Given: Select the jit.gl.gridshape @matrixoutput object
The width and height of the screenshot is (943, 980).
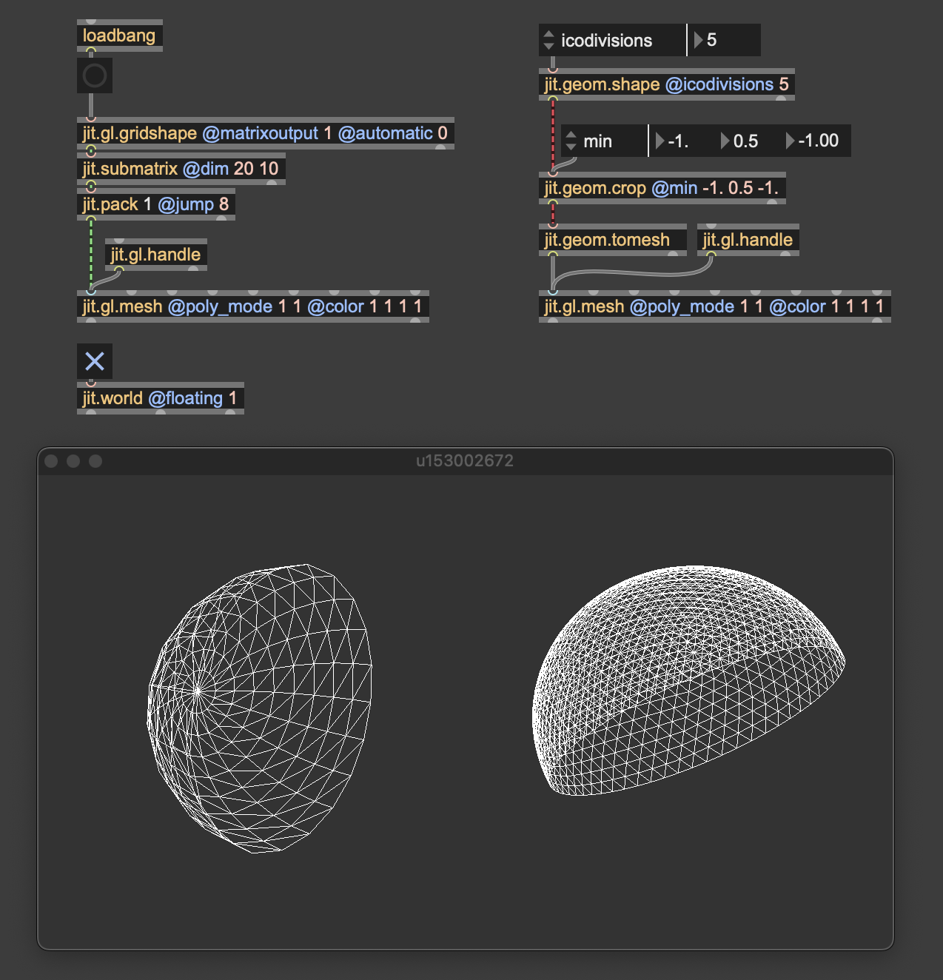Looking at the screenshot, I should (266, 133).
